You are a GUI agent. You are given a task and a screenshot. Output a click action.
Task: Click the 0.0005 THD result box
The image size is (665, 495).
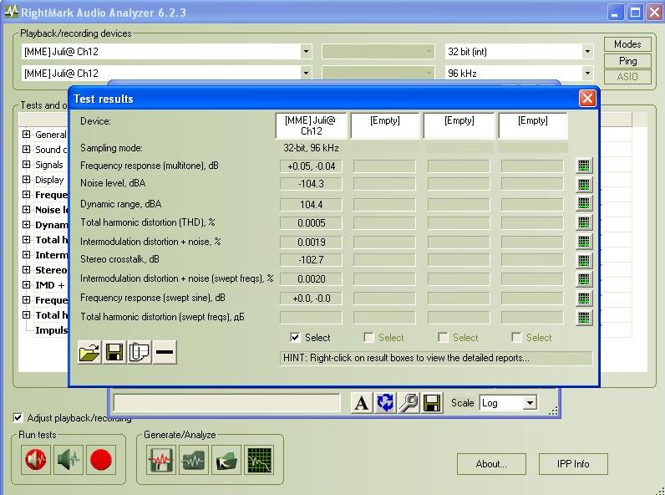(x=311, y=223)
